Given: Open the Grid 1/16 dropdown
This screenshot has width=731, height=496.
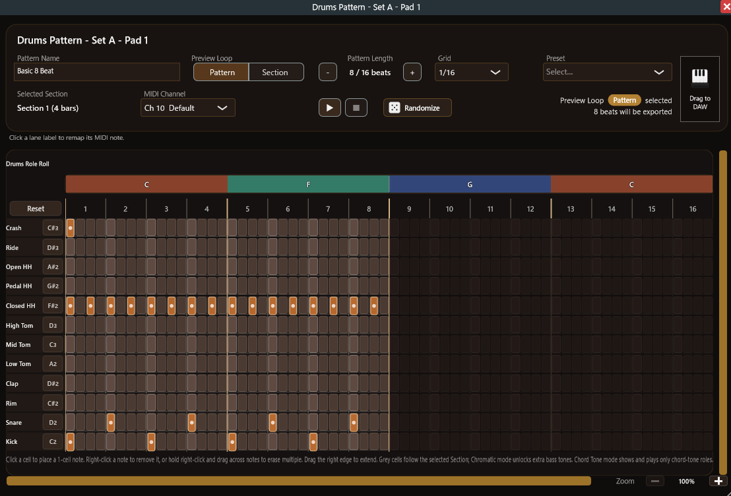Looking at the screenshot, I should pos(471,73).
